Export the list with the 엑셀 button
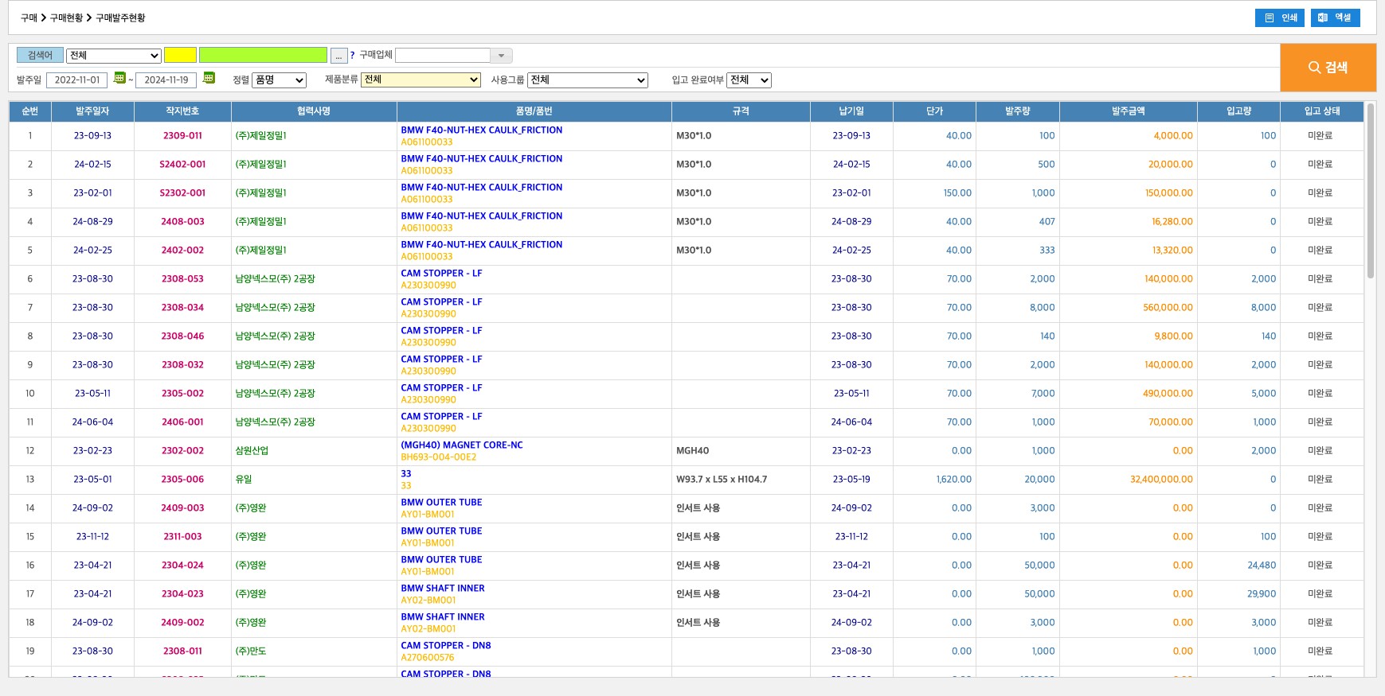Screen dimensions: 1385x696 coord(1335,17)
